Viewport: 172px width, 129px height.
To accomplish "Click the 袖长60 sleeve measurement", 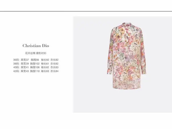I will [45, 60].
